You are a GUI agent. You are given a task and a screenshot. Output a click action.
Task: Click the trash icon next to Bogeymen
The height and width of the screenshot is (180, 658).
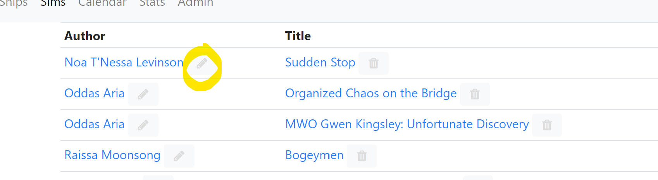point(362,156)
